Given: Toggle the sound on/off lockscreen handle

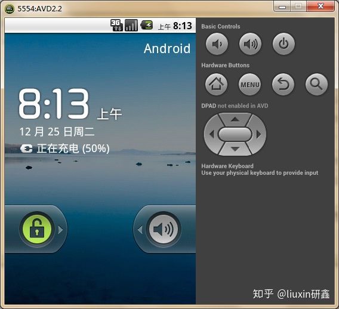Looking at the screenshot, I should [x=164, y=229].
